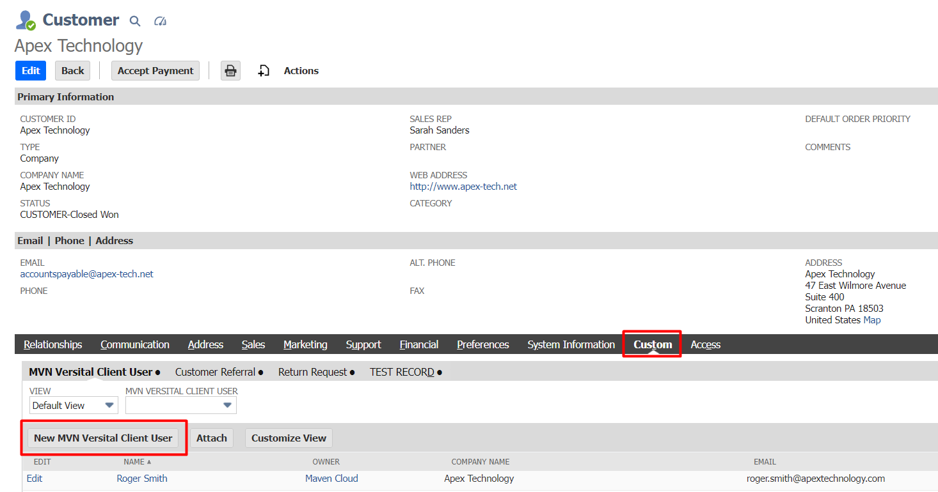Switch to the Financial tab

418,344
